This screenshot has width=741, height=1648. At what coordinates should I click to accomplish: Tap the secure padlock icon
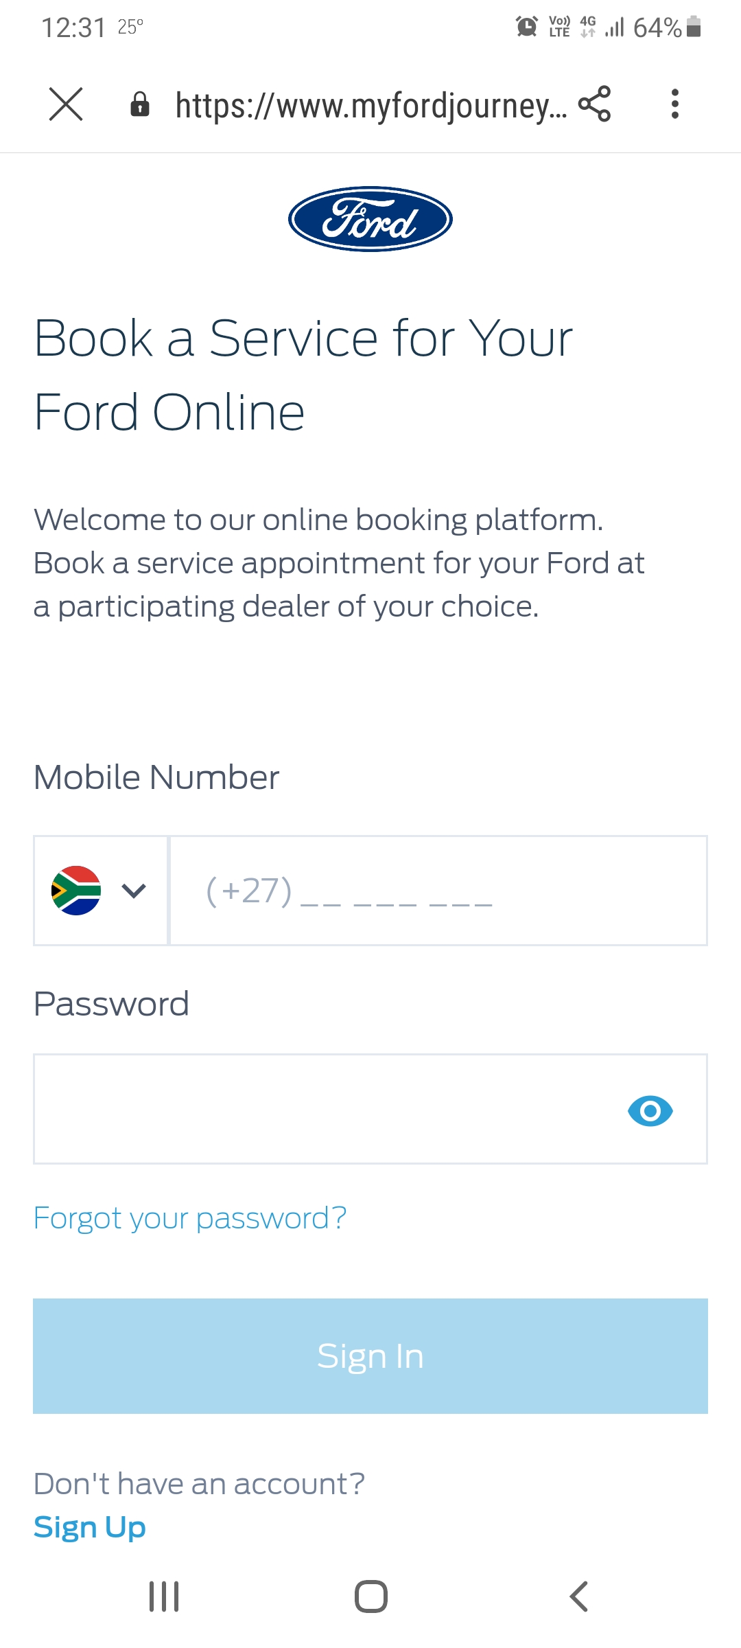[x=140, y=104]
